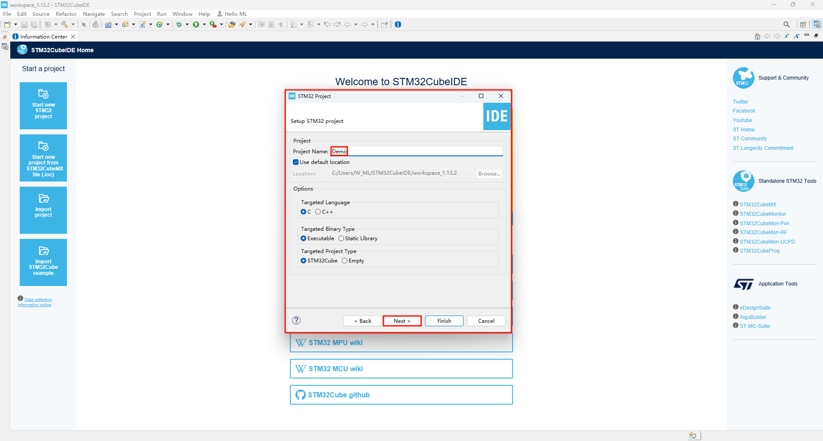
Task: Click the Cancel button in dialog
Action: pos(486,321)
